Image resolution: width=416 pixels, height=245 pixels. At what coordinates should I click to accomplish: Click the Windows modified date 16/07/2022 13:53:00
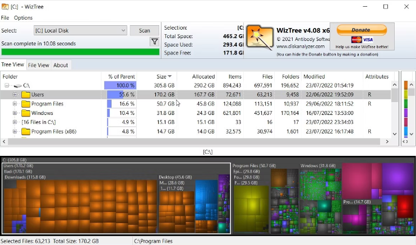coord(329,113)
